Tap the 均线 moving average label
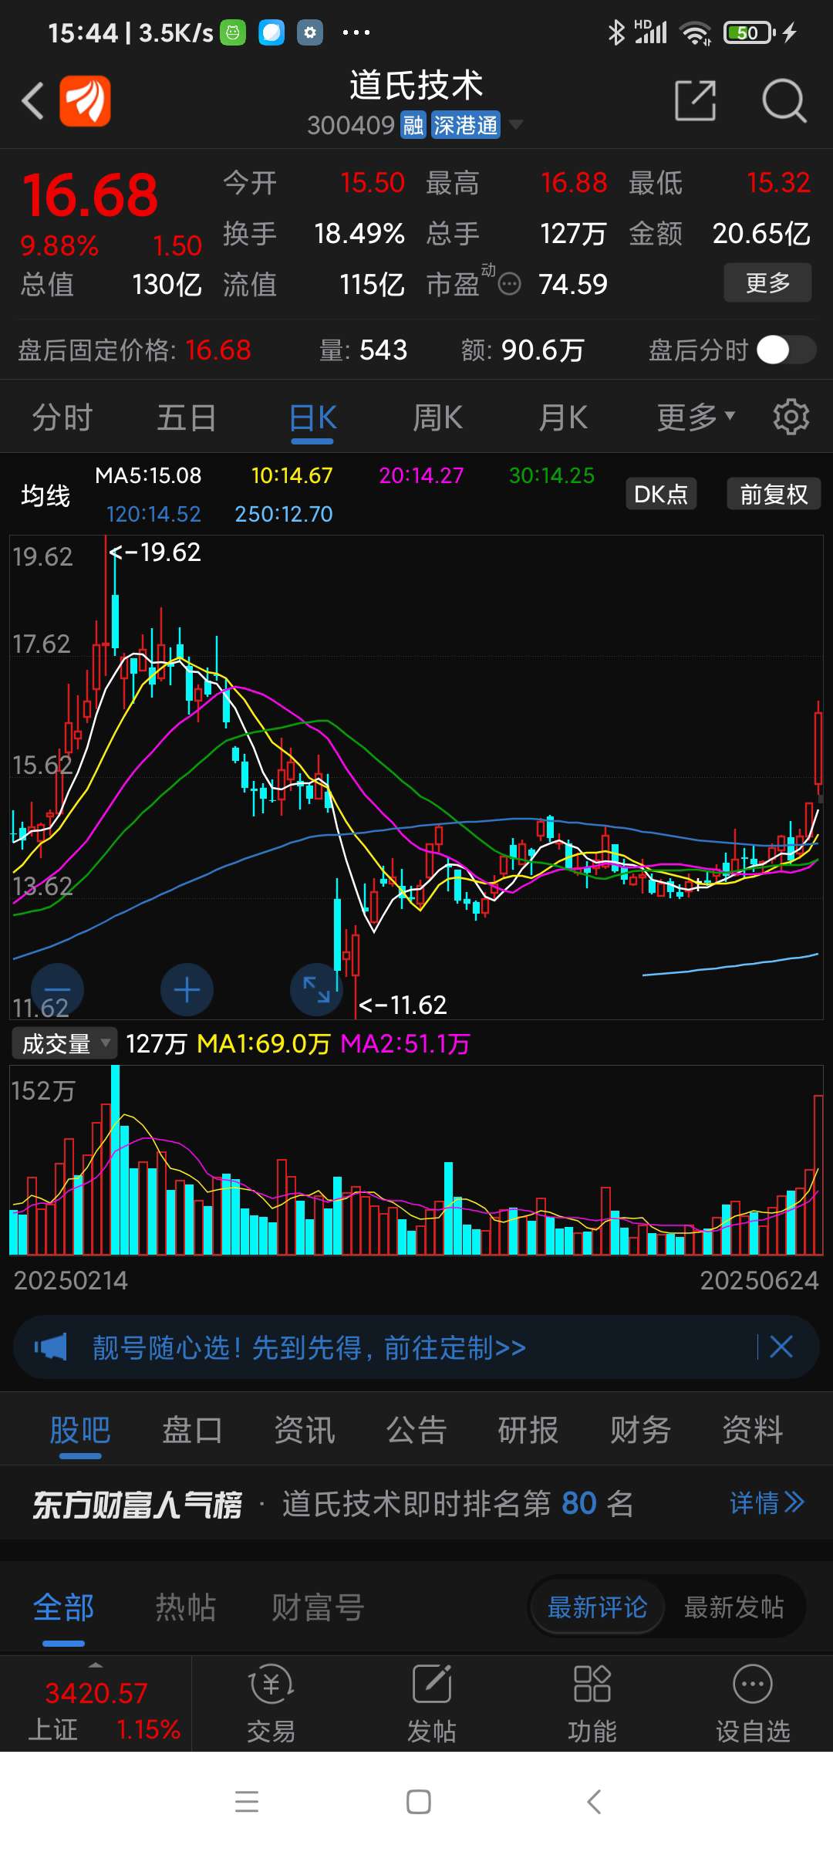 coord(46,495)
